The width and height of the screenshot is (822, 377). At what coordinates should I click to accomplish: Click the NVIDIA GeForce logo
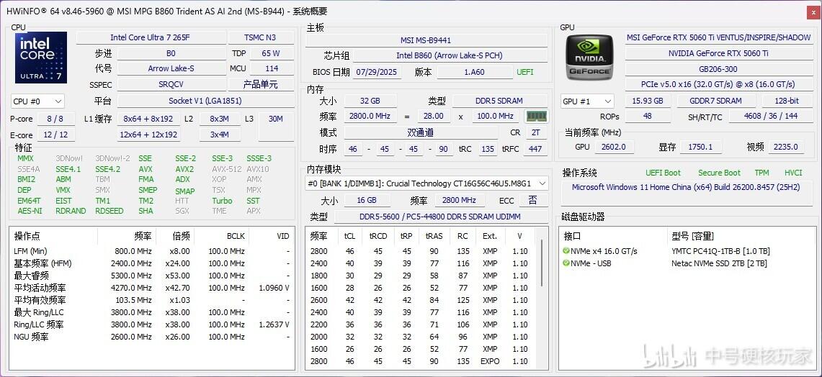pyautogui.click(x=589, y=57)
